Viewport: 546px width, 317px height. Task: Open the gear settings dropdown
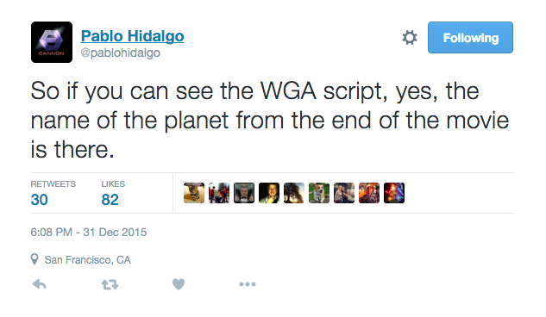click(410, 38)
